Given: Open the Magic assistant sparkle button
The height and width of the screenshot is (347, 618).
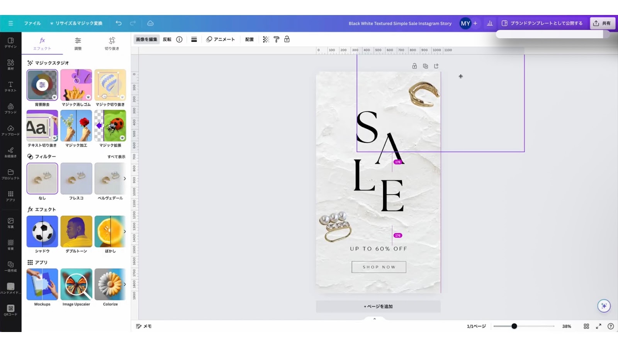Looking at the screenshot, I should click(x=604, y=306).
